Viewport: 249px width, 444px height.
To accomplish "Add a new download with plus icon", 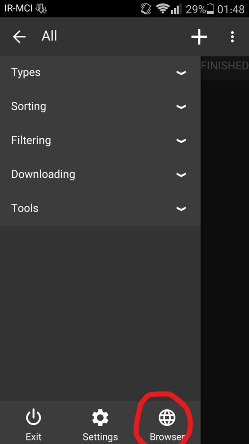I will 199,37.
